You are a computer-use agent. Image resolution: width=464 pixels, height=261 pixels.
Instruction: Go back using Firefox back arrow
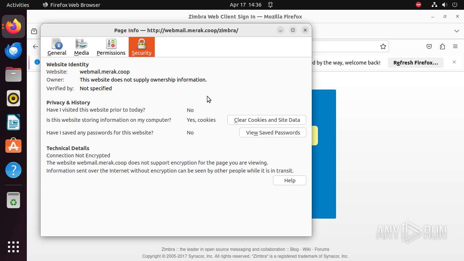36,46
